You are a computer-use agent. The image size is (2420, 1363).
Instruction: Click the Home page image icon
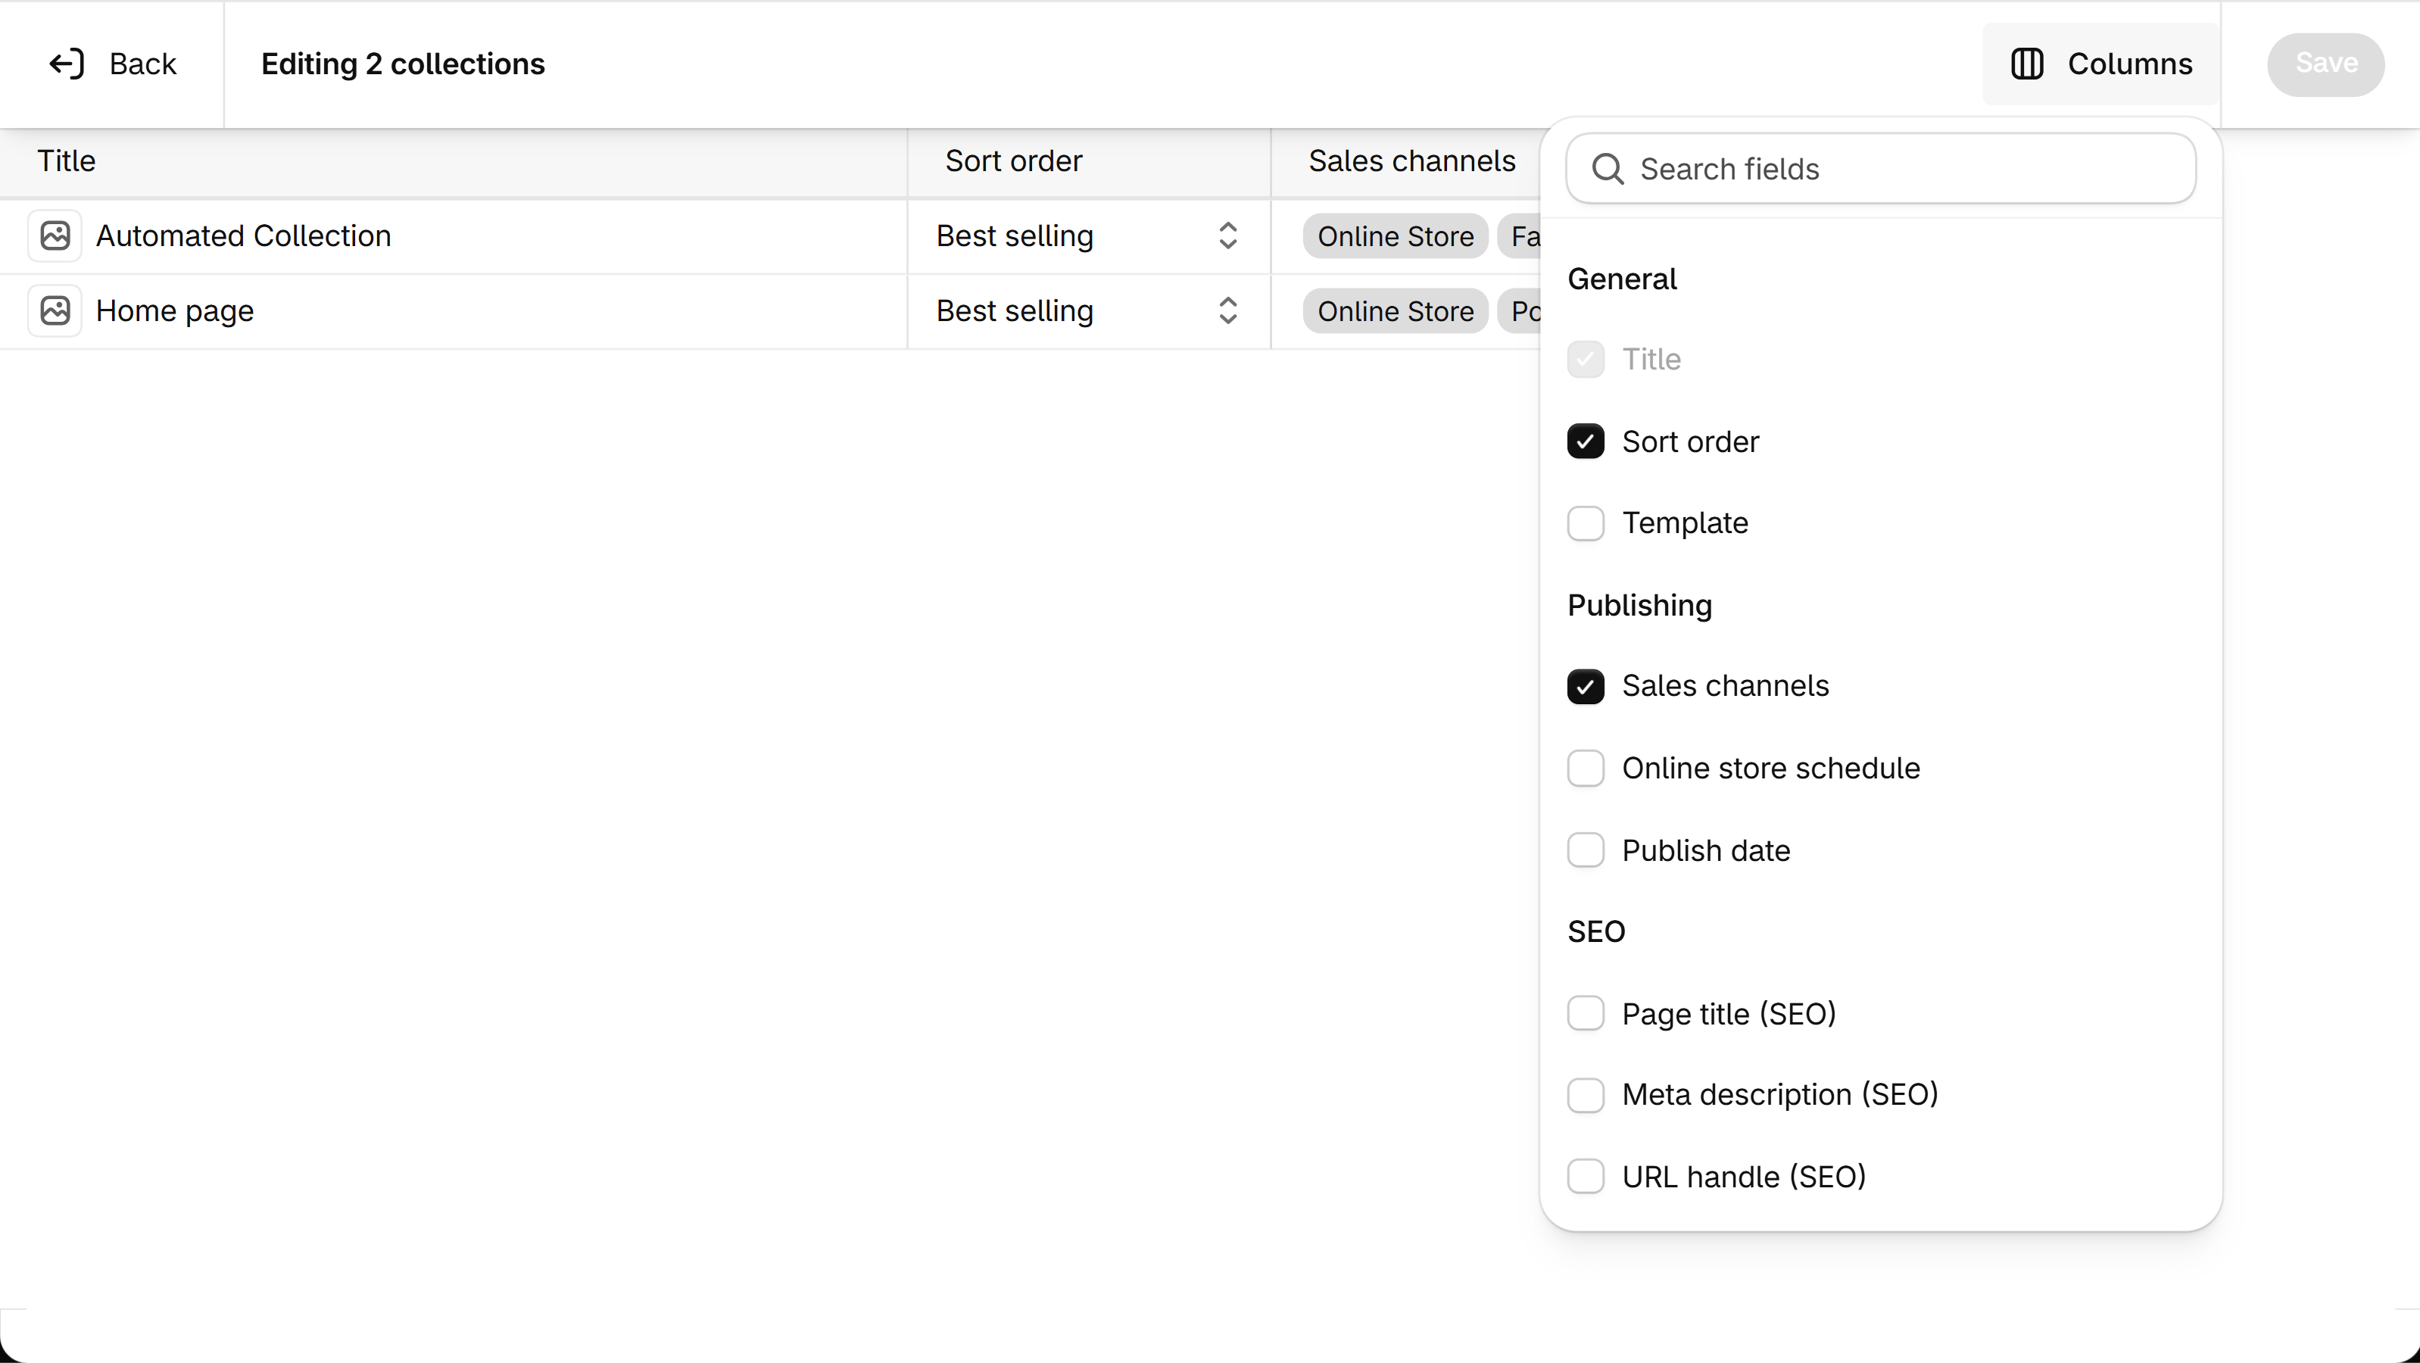[x=55, y=311]
